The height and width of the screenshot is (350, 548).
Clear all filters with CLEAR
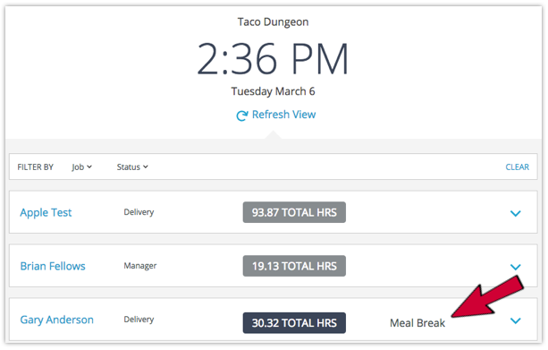coord(518,167)
